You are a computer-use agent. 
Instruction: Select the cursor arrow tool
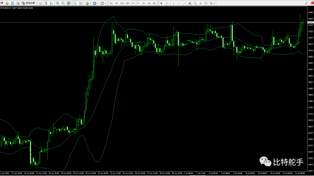(x=161, y=3)
